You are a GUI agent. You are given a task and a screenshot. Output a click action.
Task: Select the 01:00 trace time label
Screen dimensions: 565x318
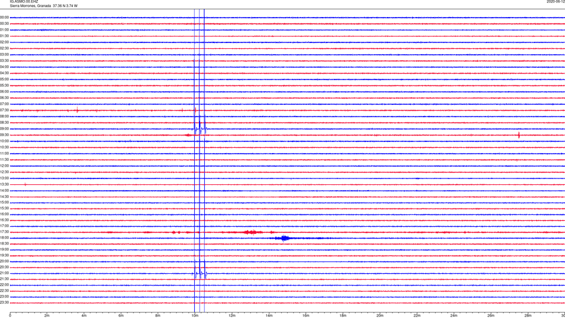(4, 30)
